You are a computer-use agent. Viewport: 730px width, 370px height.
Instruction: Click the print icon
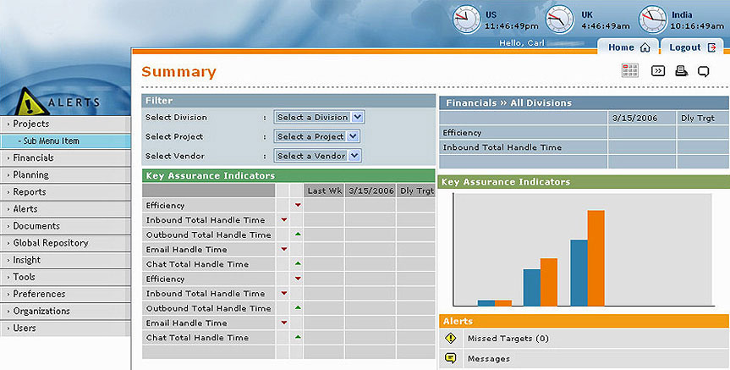pyautogui.click(x=681, y=71)
